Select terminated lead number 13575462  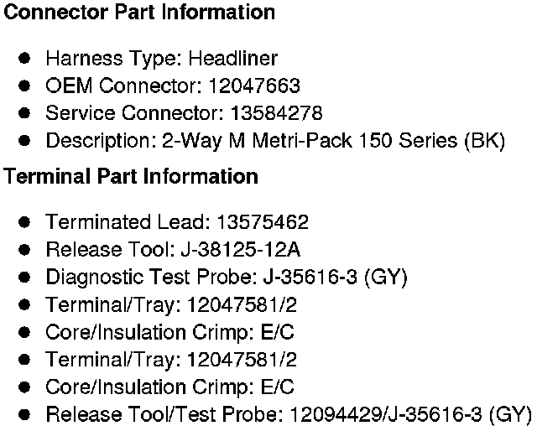coord(263,222)
